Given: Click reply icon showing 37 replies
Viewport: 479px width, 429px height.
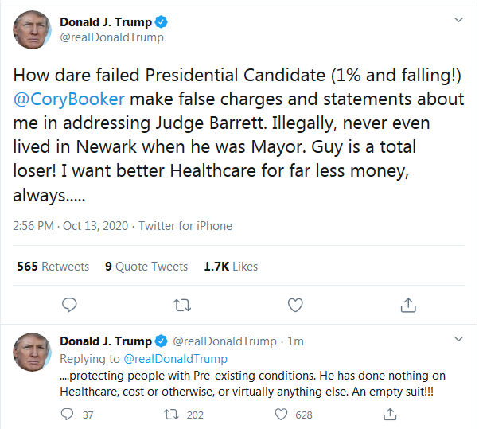Looking at the screenshot, I should [68, 415].
